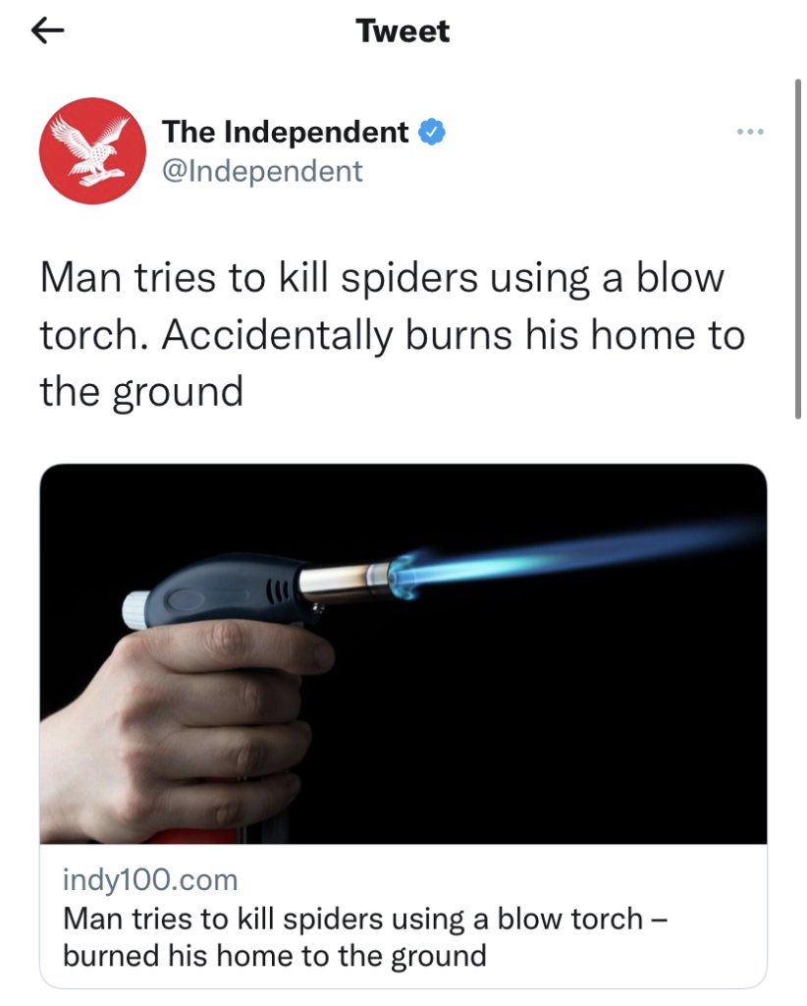Click the Tweet header title
The image size is (807, 1006).
[x=403, y=30]
